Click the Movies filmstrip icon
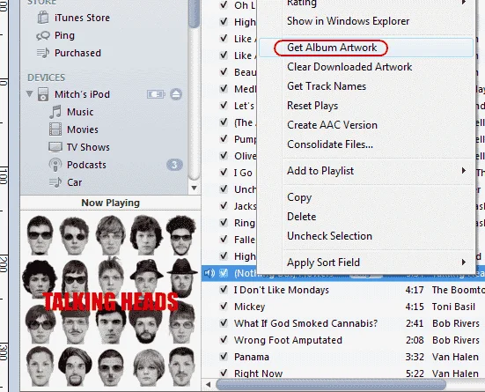 [55, 129]
